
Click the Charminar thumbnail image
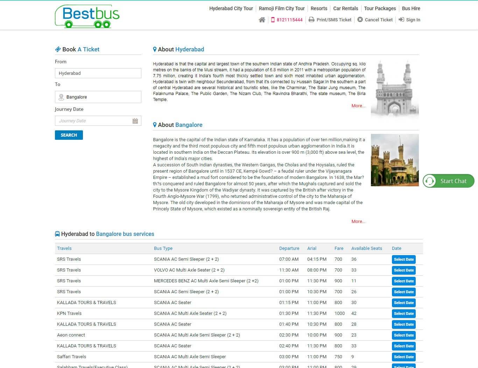pyautogui.click(x=395, y=88)
